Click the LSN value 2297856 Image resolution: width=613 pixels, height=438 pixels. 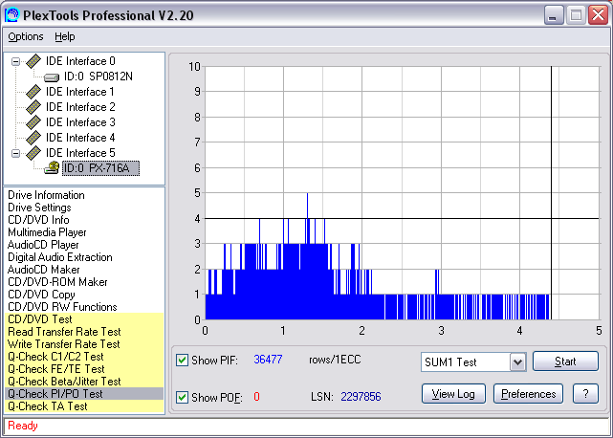(361, 397)
